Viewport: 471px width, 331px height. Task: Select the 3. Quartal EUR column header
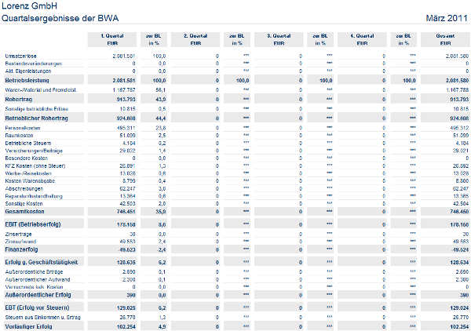(279, 40)
